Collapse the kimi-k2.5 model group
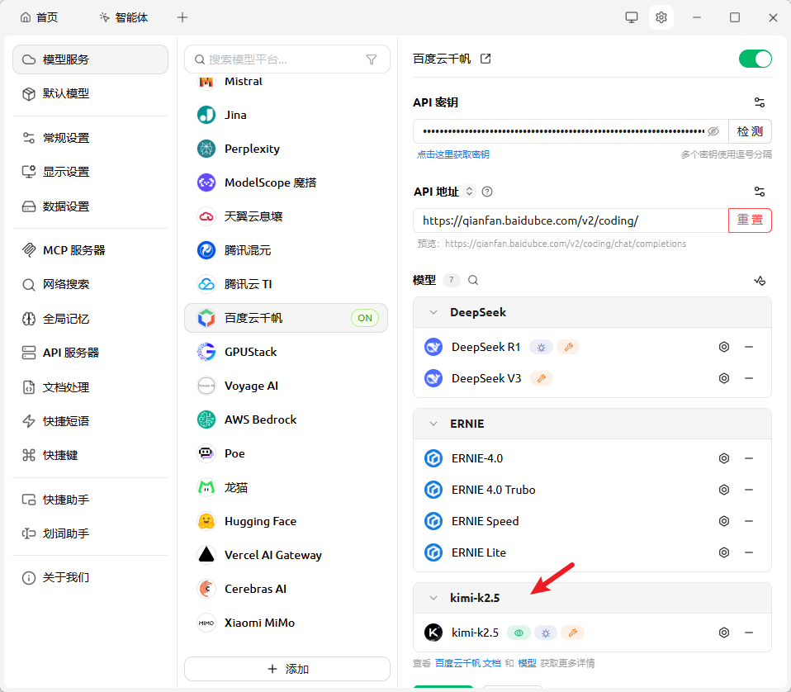 pyautogui.click(x=433, y=598)
